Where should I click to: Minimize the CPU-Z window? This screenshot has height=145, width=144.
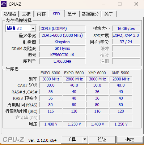pos(103,4)
